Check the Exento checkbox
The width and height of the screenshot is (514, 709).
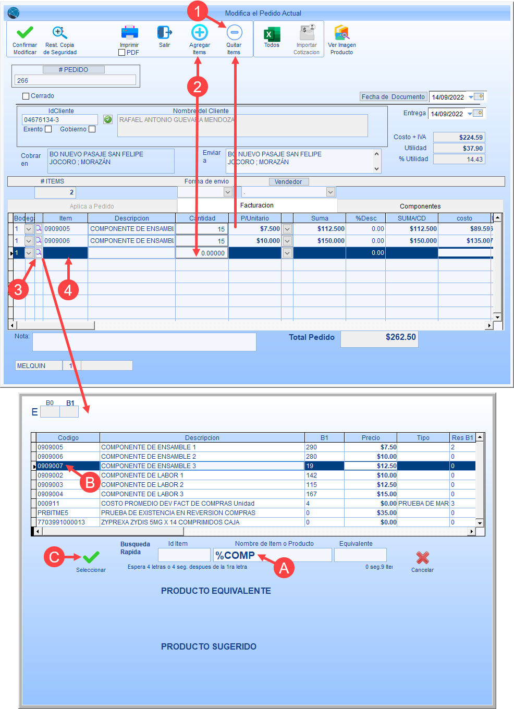pos(48,129)
